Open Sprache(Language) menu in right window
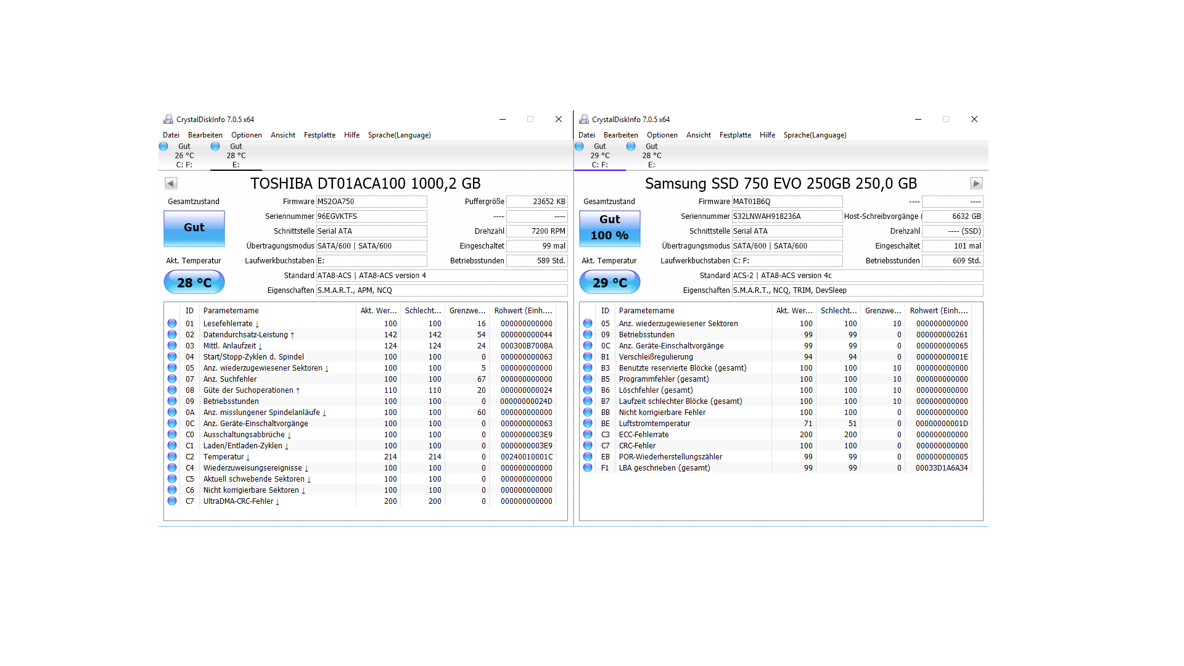The height and width of the screenshot is (666, 1184). coord(815,135)
